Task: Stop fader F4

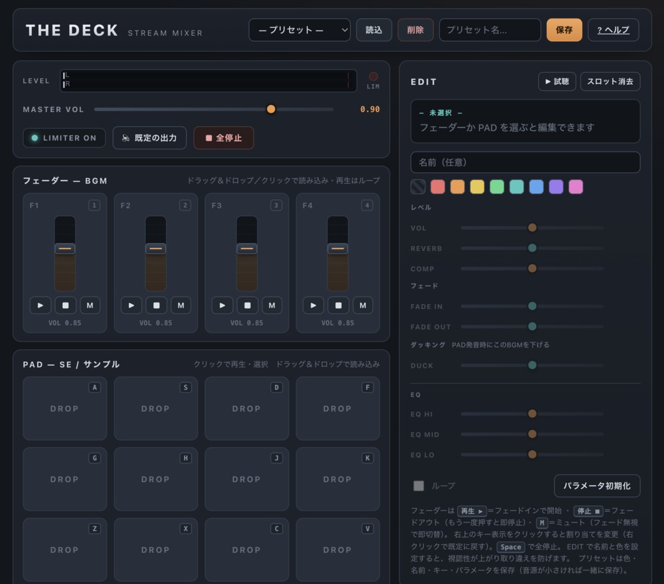Action: coord(338,306)
